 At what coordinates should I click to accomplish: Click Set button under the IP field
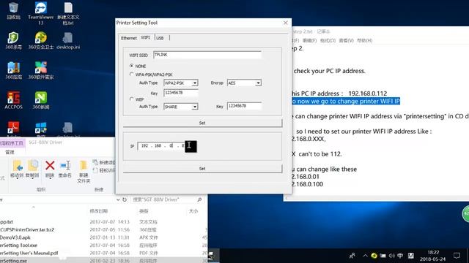202,169
